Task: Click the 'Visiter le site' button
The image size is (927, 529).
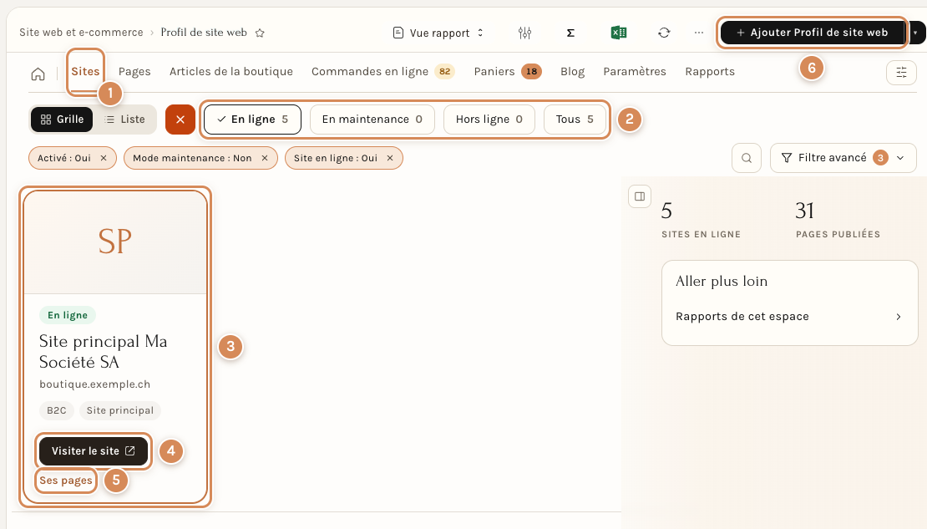Action: (x=94, y=451)
